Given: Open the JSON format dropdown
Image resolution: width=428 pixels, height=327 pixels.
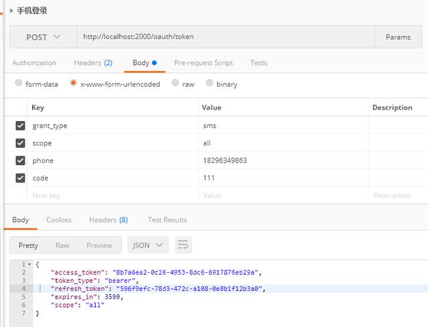Looking at the screenshot, I should [148, 245].
